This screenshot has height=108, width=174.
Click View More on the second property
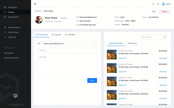pyautogui.click(x=163, y=72)
